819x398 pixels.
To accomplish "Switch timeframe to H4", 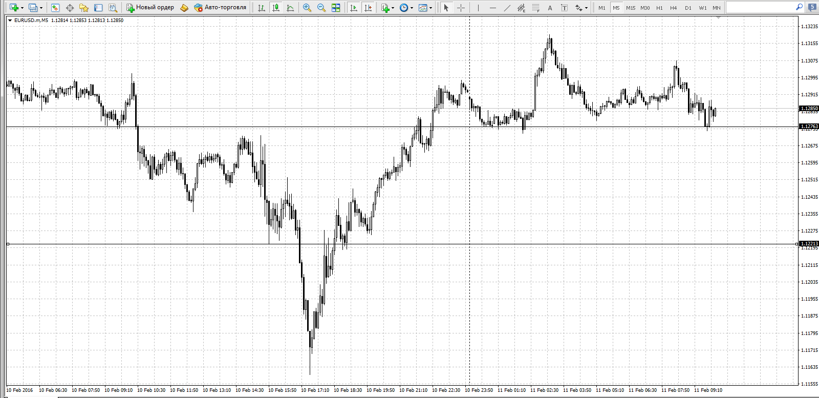I will (674, 8).
